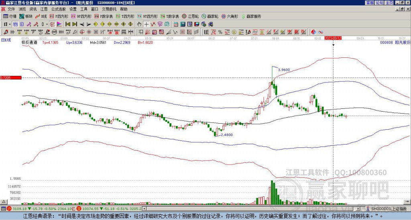This screenshot has width=411, height=220.
Task: Open the 文件 menu
Action: coord(11,9)
